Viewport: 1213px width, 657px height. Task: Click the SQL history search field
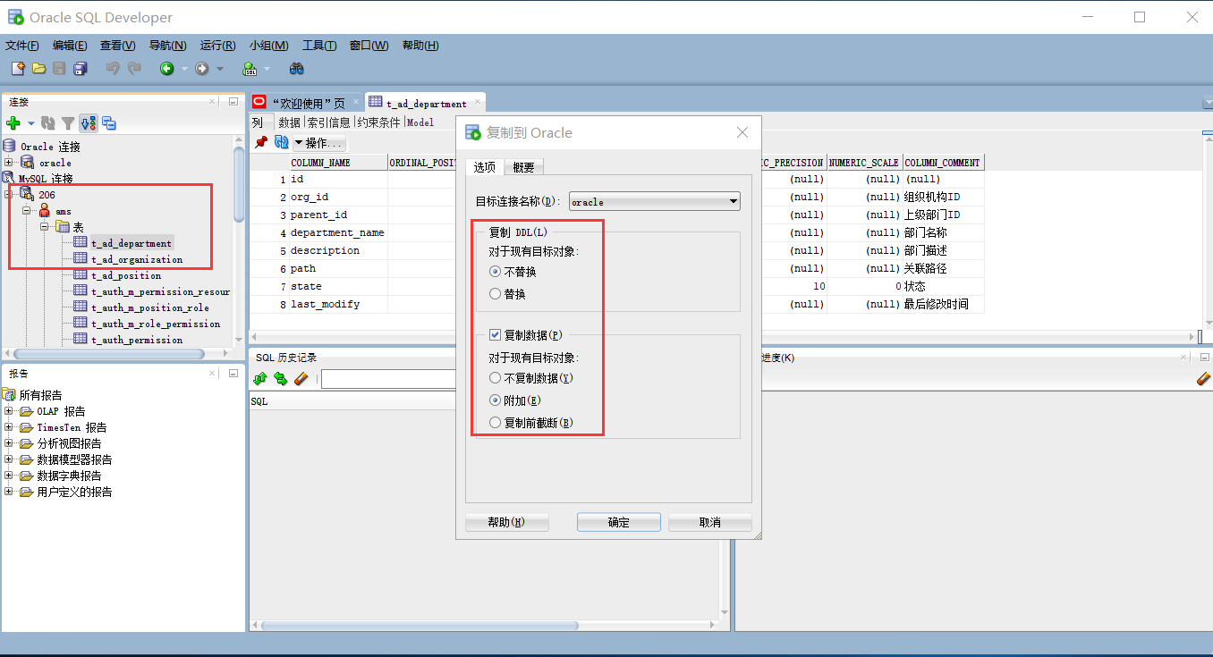pyautogui.click(x=389, y=379)
